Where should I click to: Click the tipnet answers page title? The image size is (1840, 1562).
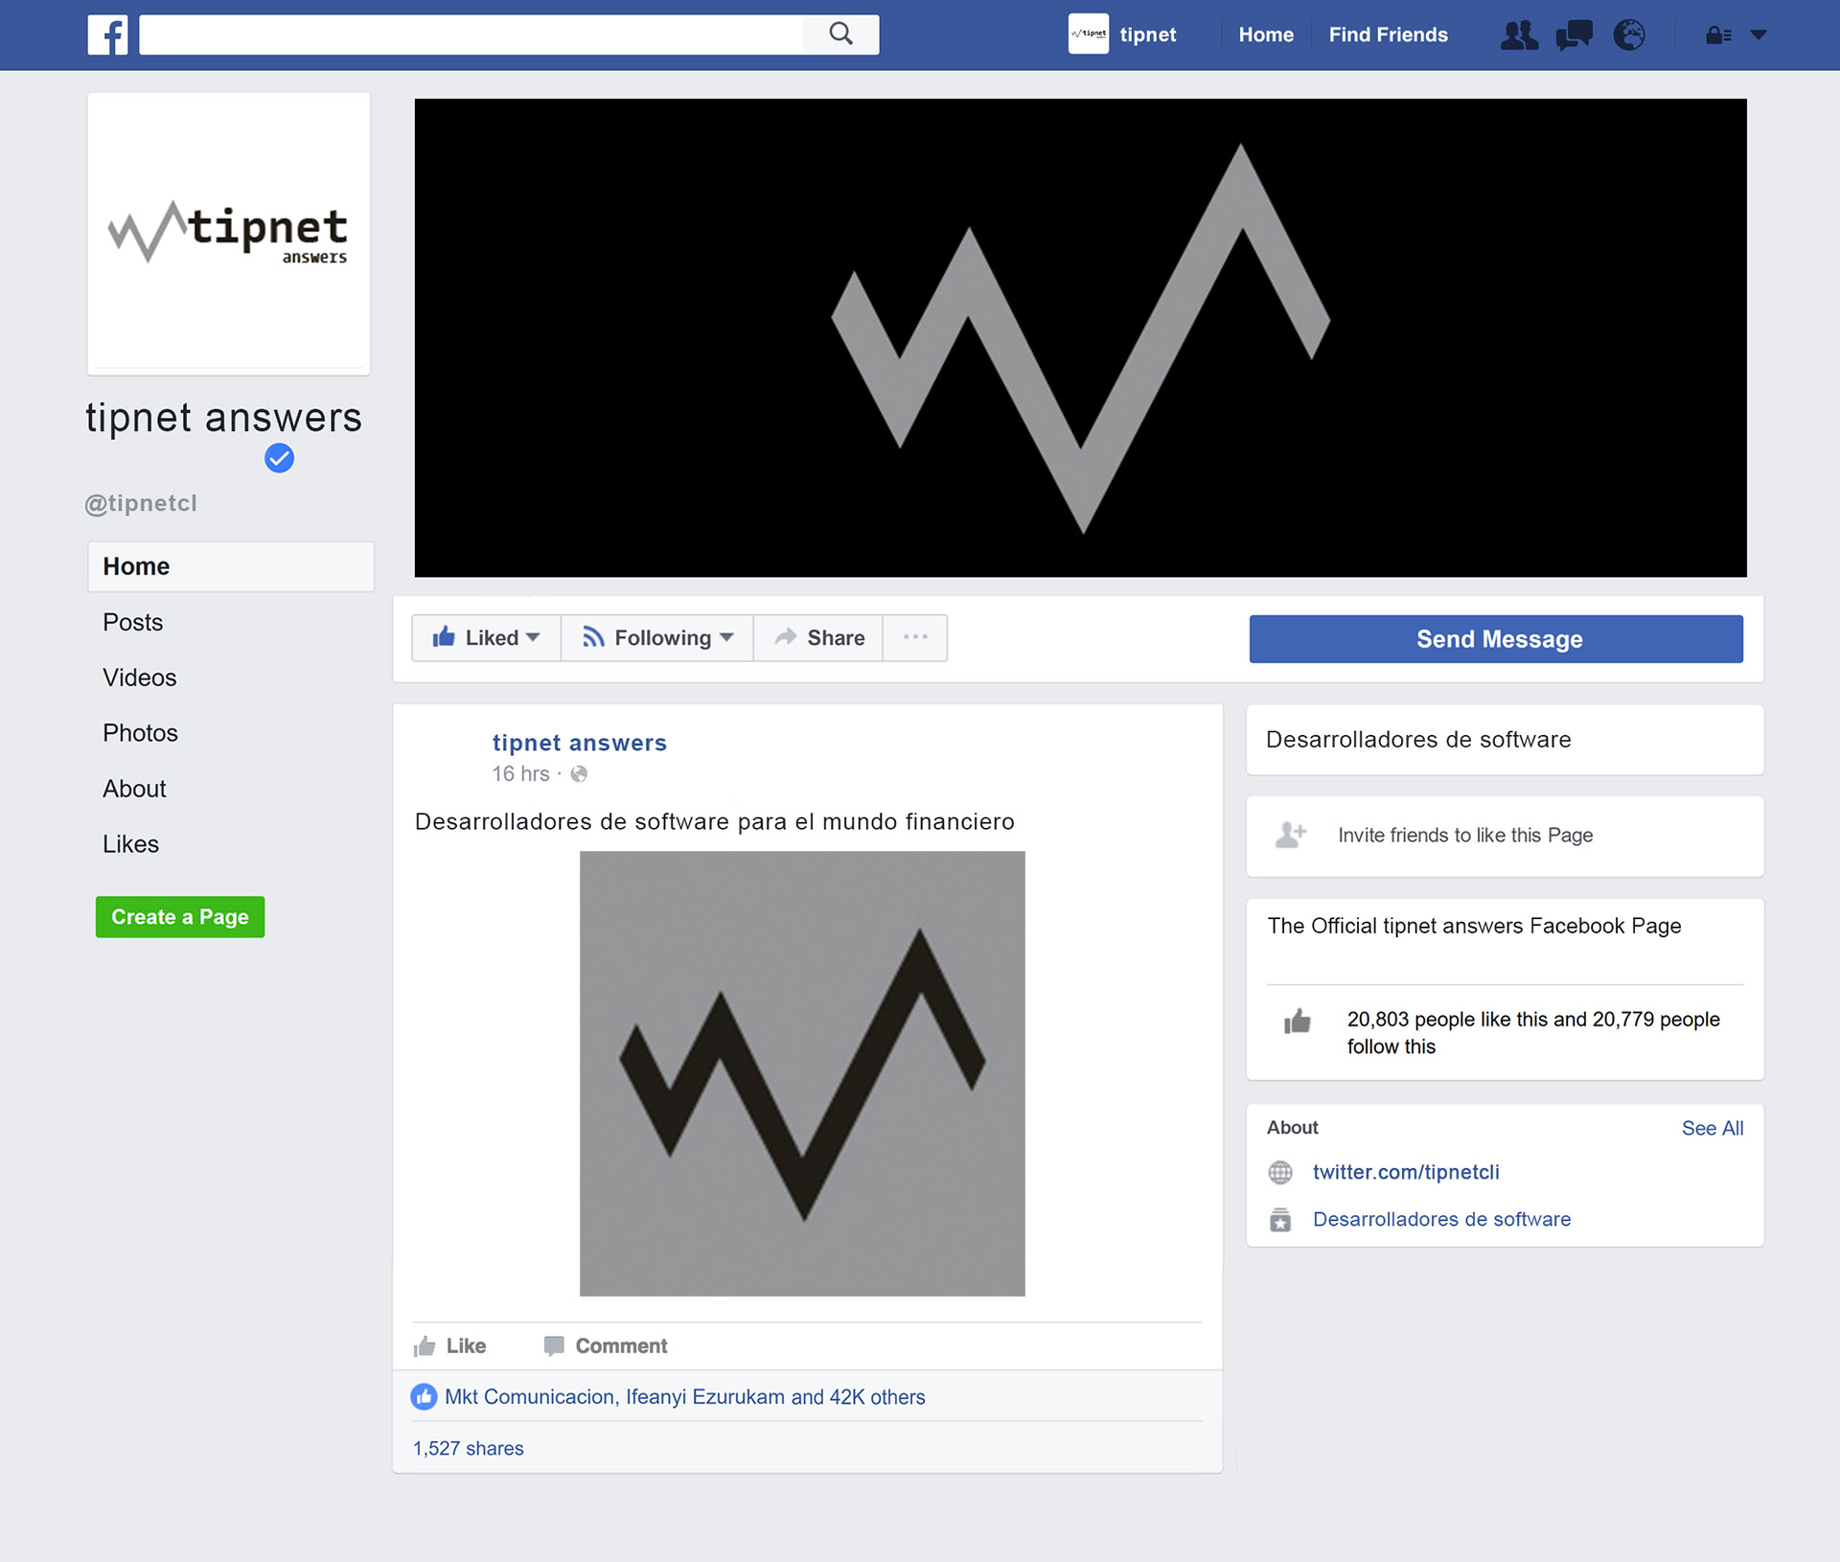pyautogui.click(x=224, y=418)
